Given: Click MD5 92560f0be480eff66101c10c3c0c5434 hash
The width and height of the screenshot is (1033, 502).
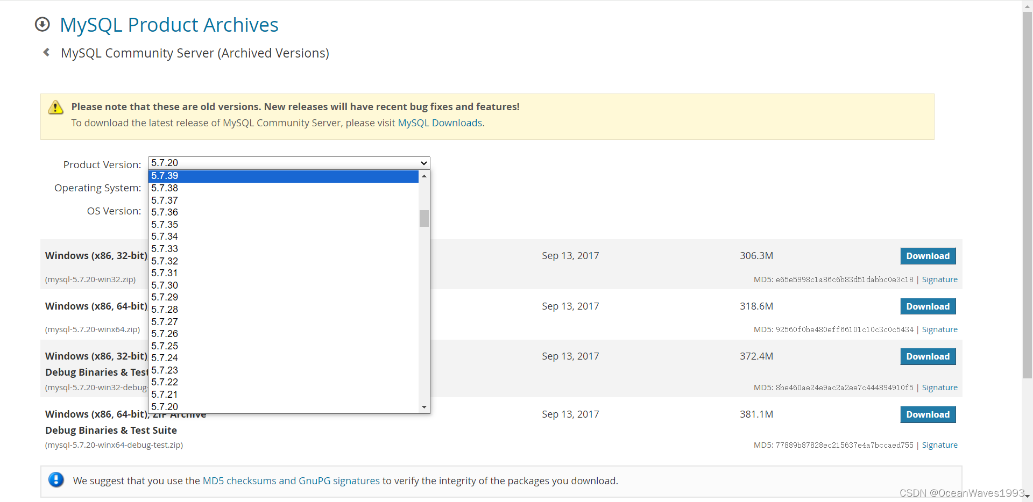Looking at the screenshot, I should tap(844, 329).
